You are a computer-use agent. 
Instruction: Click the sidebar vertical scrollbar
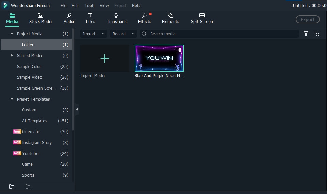coord(73,80)
